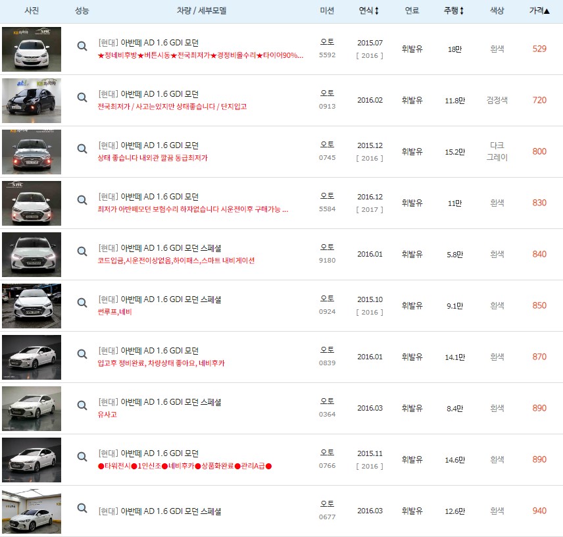
Task: Click the 800 price value
Action: pyautogui.click(x=539, y=151)
